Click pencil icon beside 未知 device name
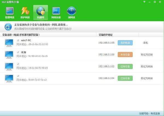Viewport: 164px width, 116px height. point(18,52)
